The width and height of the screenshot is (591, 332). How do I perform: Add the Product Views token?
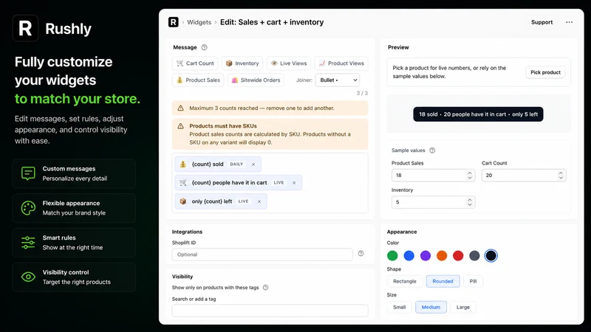pyautogui.click(x=341, y=63)
